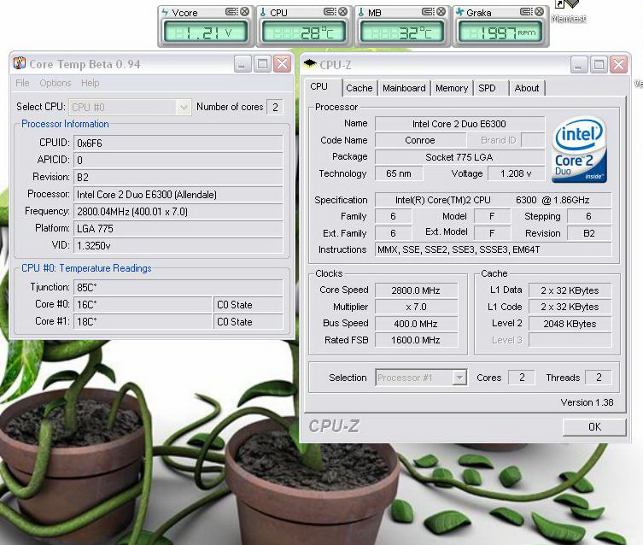Open the Options menu in Core Temp
Viewport: 643px width, 545px height.
(x=56, y=83)
